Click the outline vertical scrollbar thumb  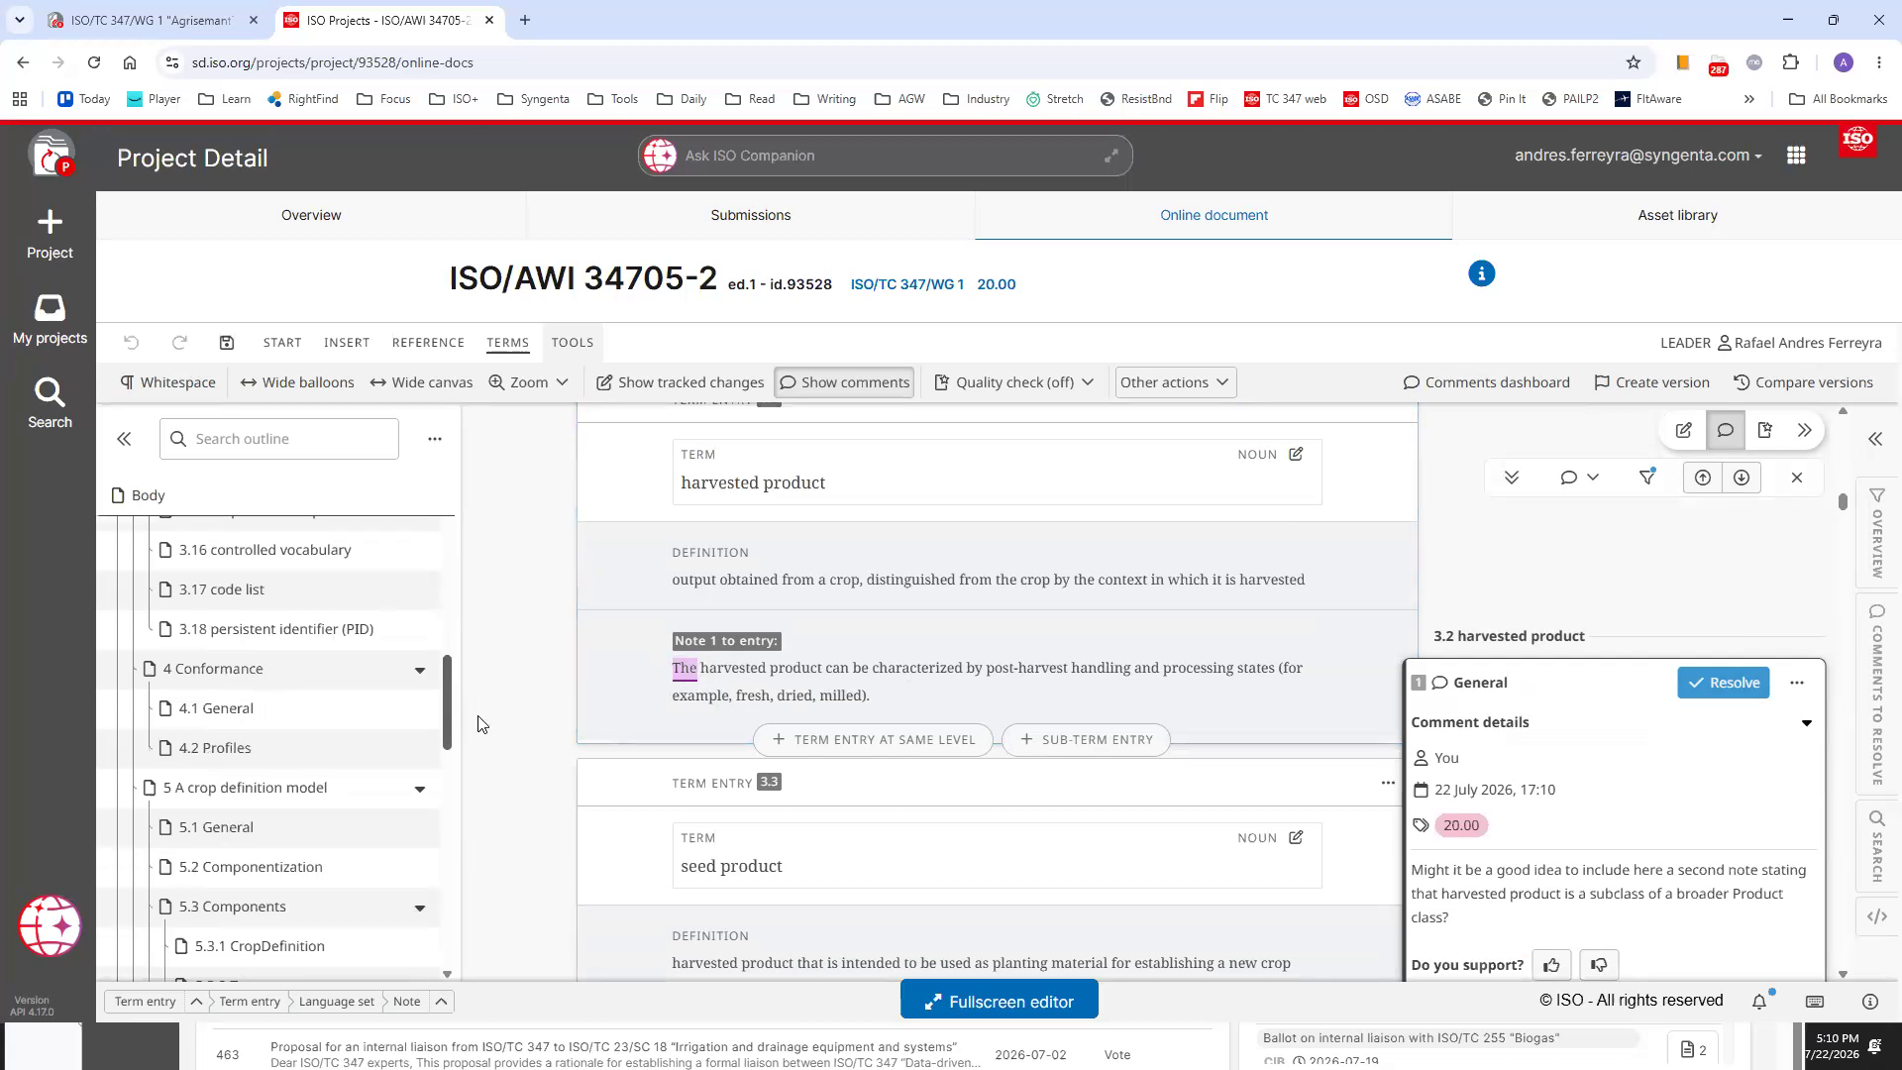[447, 701]
